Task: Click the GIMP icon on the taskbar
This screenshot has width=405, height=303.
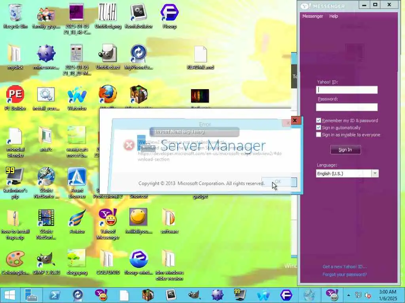Action: pos(194,295)
